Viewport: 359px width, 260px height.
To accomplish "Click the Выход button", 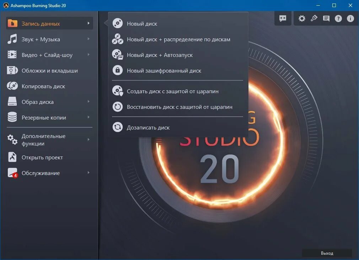I will click(x=327, y=253).
